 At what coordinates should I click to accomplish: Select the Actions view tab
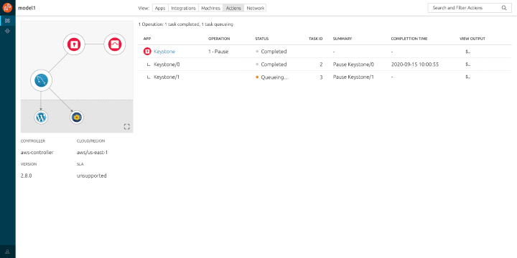233,8
